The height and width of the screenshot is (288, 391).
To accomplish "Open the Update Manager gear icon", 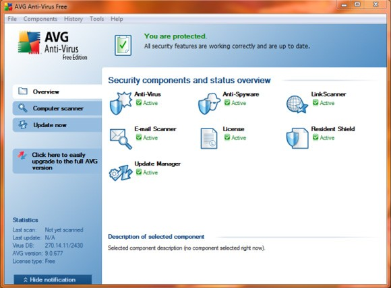I will 121,172.
